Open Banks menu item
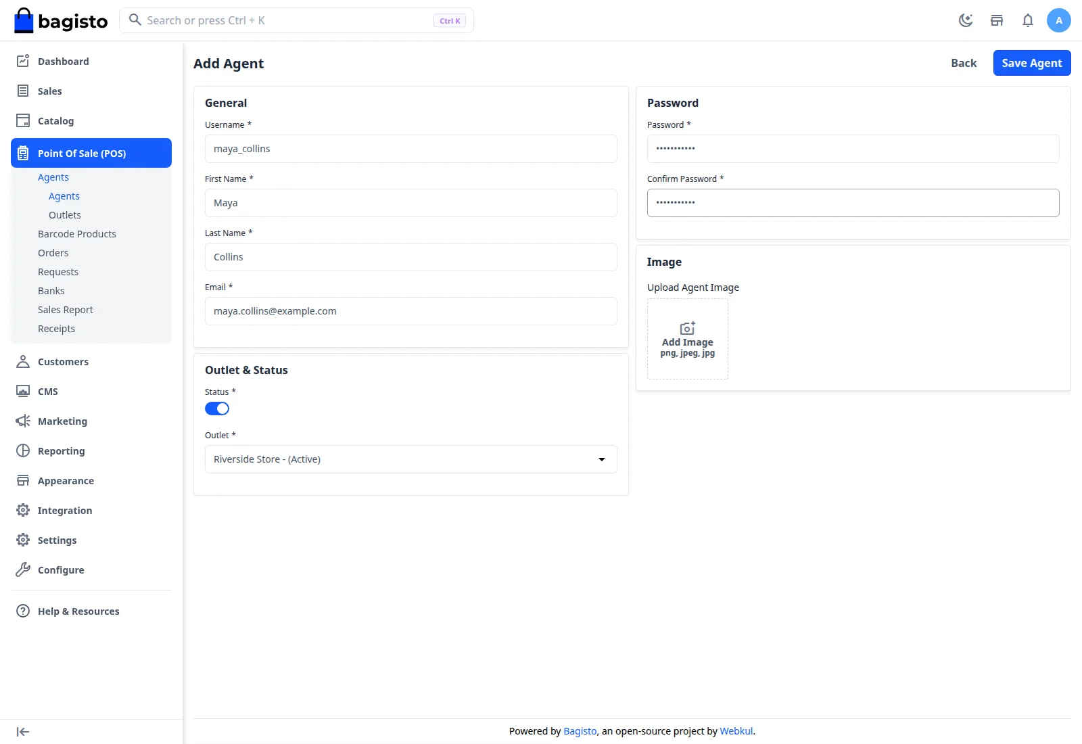The height and width of the screenshot is (744, 1082). pos(51,291)
